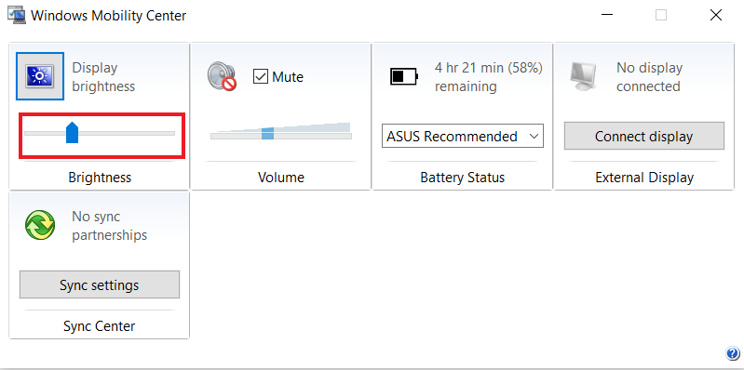Click the volume track right end
Image resolution: width=744 pixels, height=370 pixels.
click(347, 136)
